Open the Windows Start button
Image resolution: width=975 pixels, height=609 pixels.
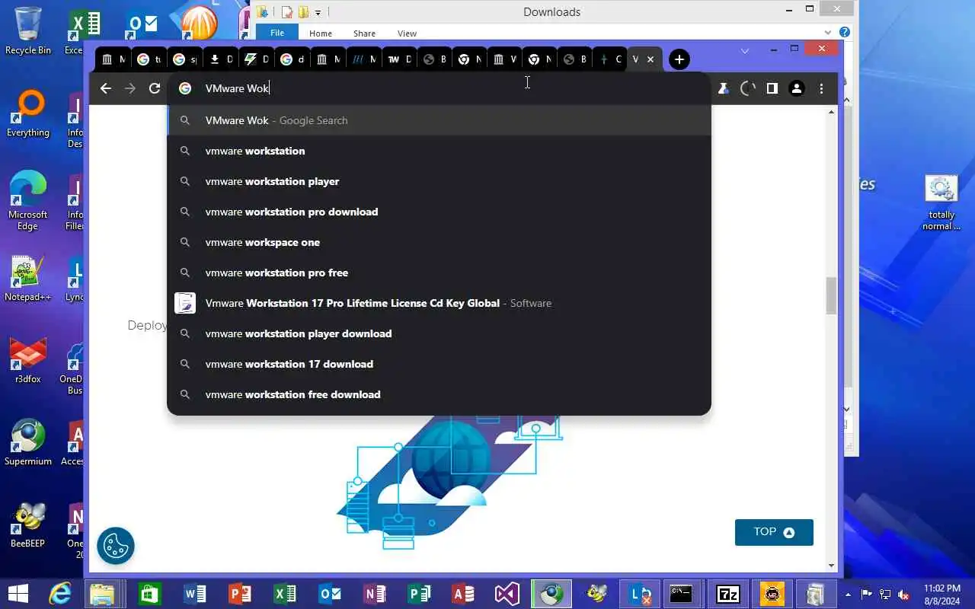click(18, 594)
